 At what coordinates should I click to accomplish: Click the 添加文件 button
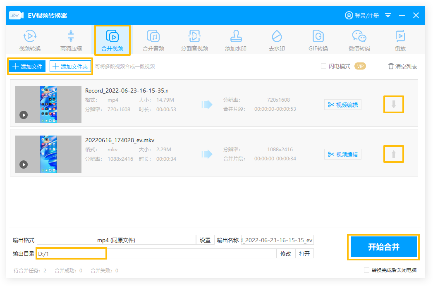27,66
